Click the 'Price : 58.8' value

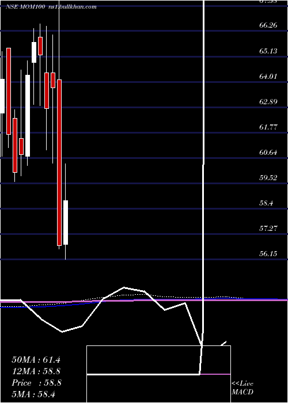click(x=36, y=383)
